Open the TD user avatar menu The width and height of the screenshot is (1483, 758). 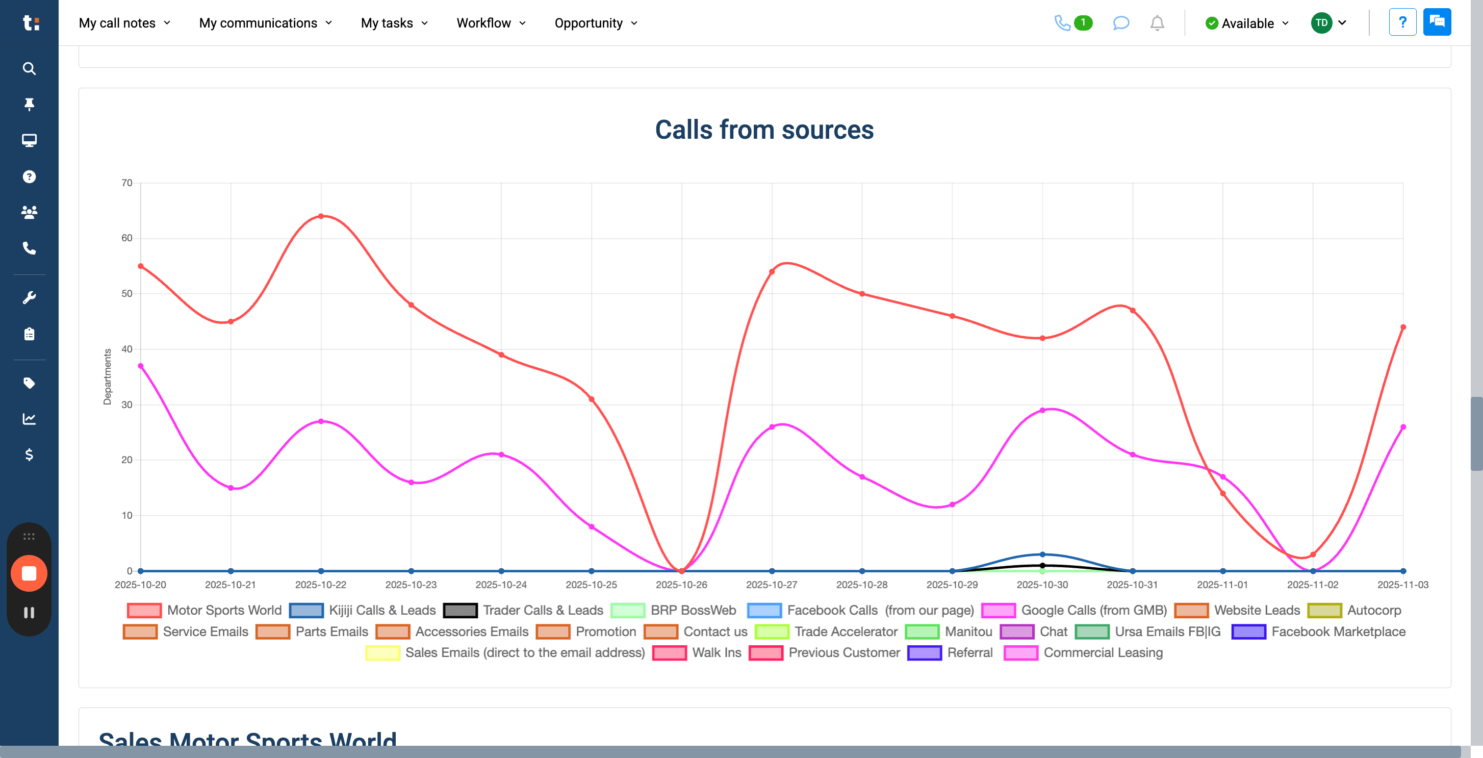(x=1328, y=23)
